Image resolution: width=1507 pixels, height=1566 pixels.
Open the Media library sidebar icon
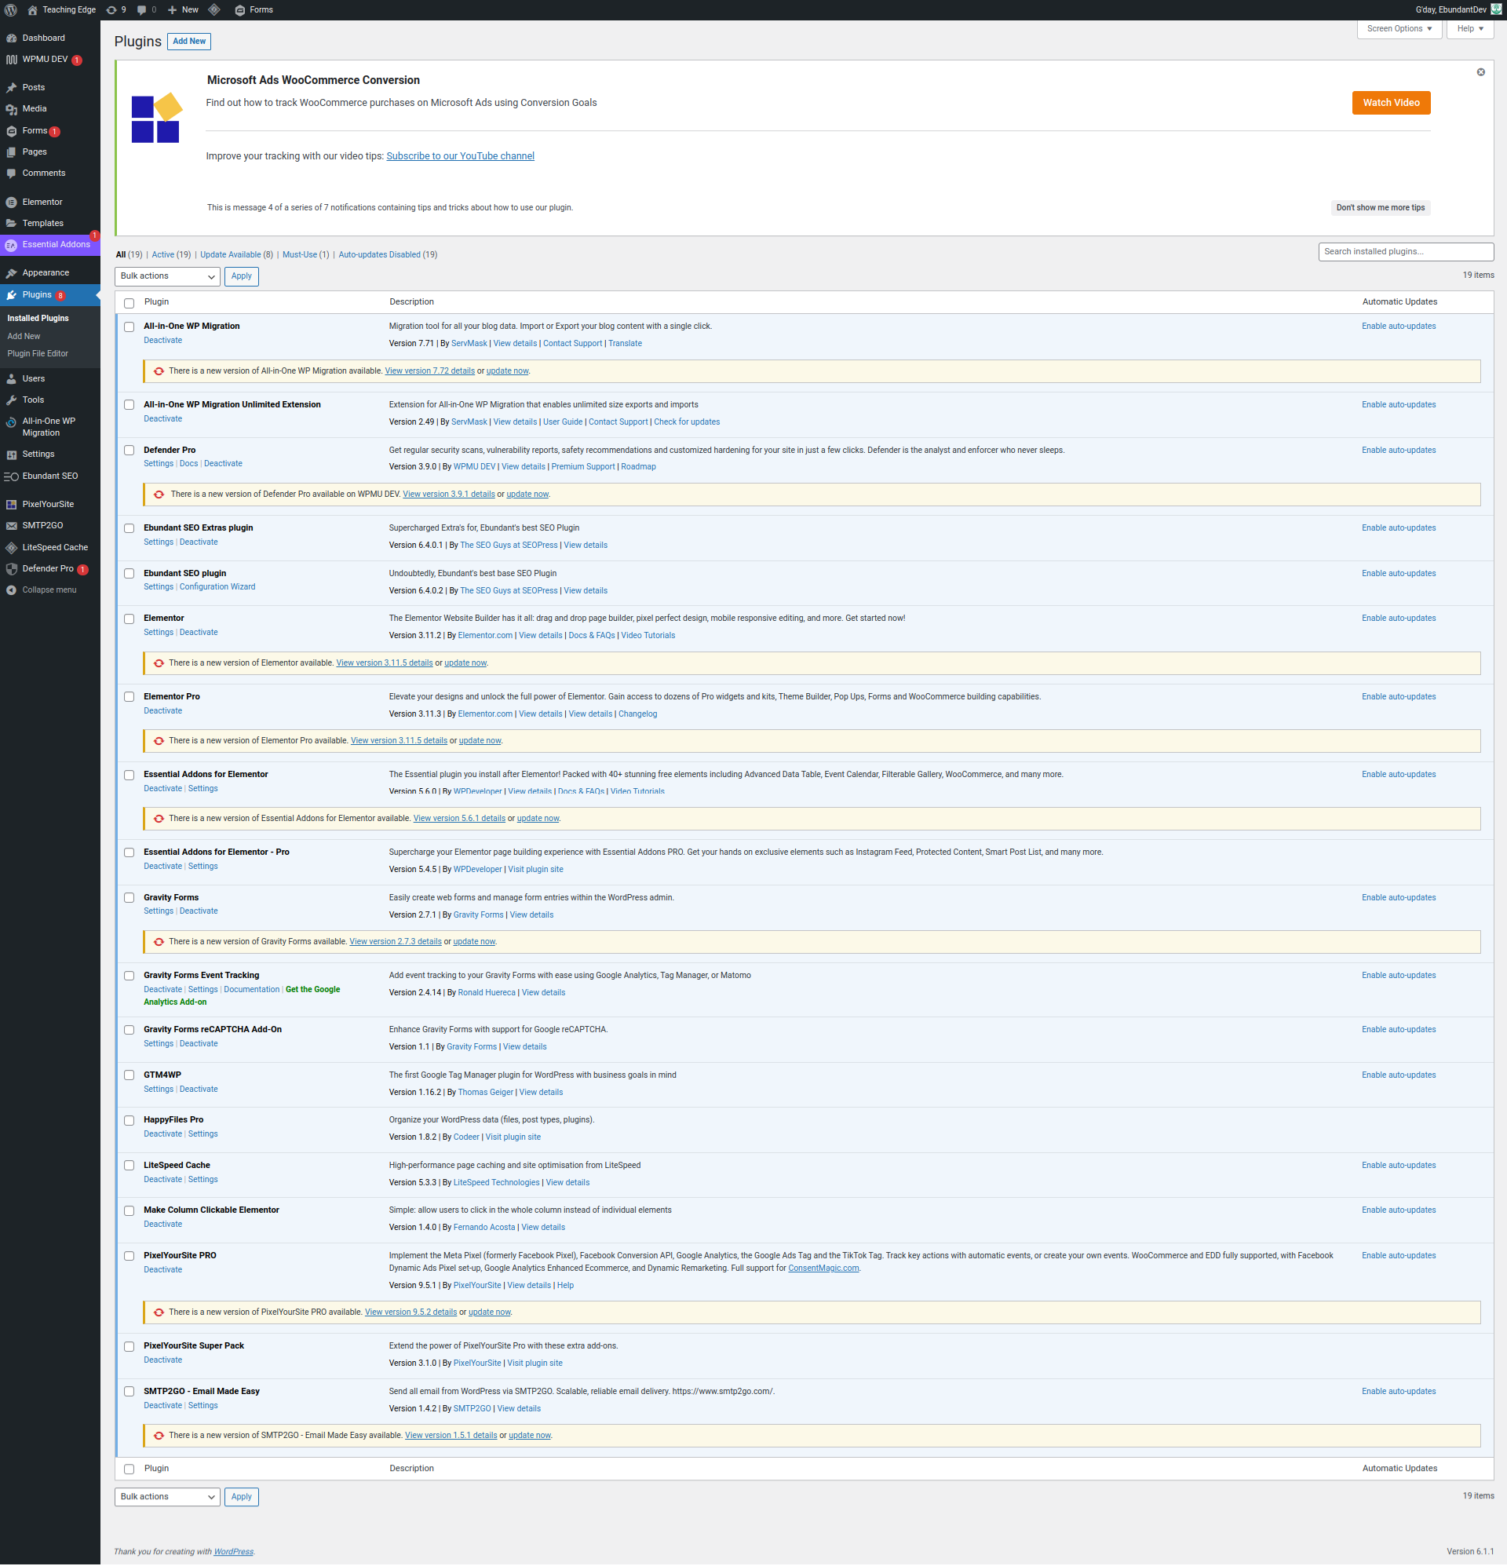(x=11, y=108)
